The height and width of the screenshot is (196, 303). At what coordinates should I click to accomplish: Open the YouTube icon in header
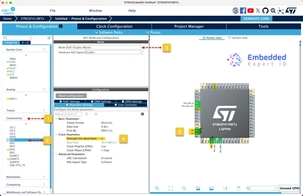(250, 11)
